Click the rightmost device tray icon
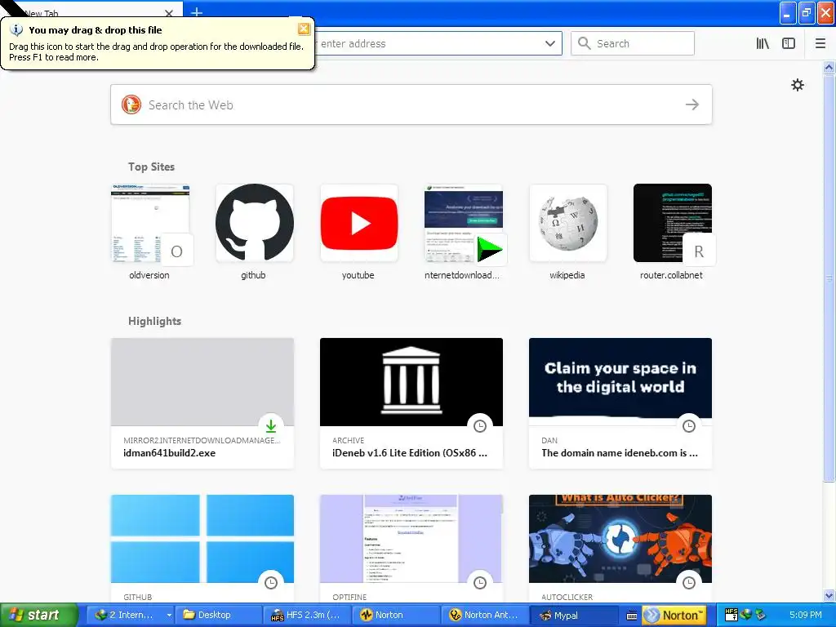This screenshot has width=836, height=627. 760,615
